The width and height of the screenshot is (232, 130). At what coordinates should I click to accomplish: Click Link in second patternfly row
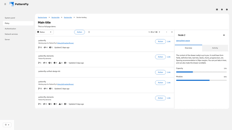click(x=169, y=83)
